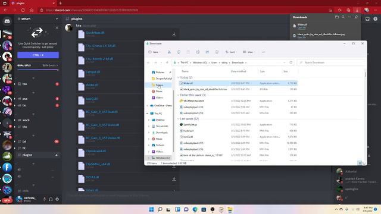Click the Cut icon in File Explorer toolbar
The height and width of the screenshot is (214, 381).
pyautogui.click(x=169, y=52)
